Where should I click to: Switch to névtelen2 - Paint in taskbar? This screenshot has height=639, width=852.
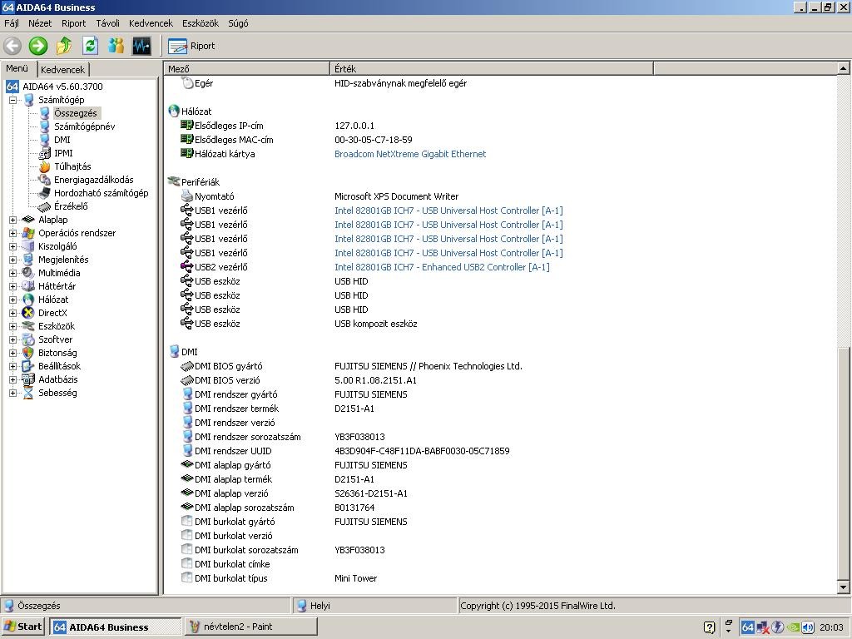coord(251,627)
